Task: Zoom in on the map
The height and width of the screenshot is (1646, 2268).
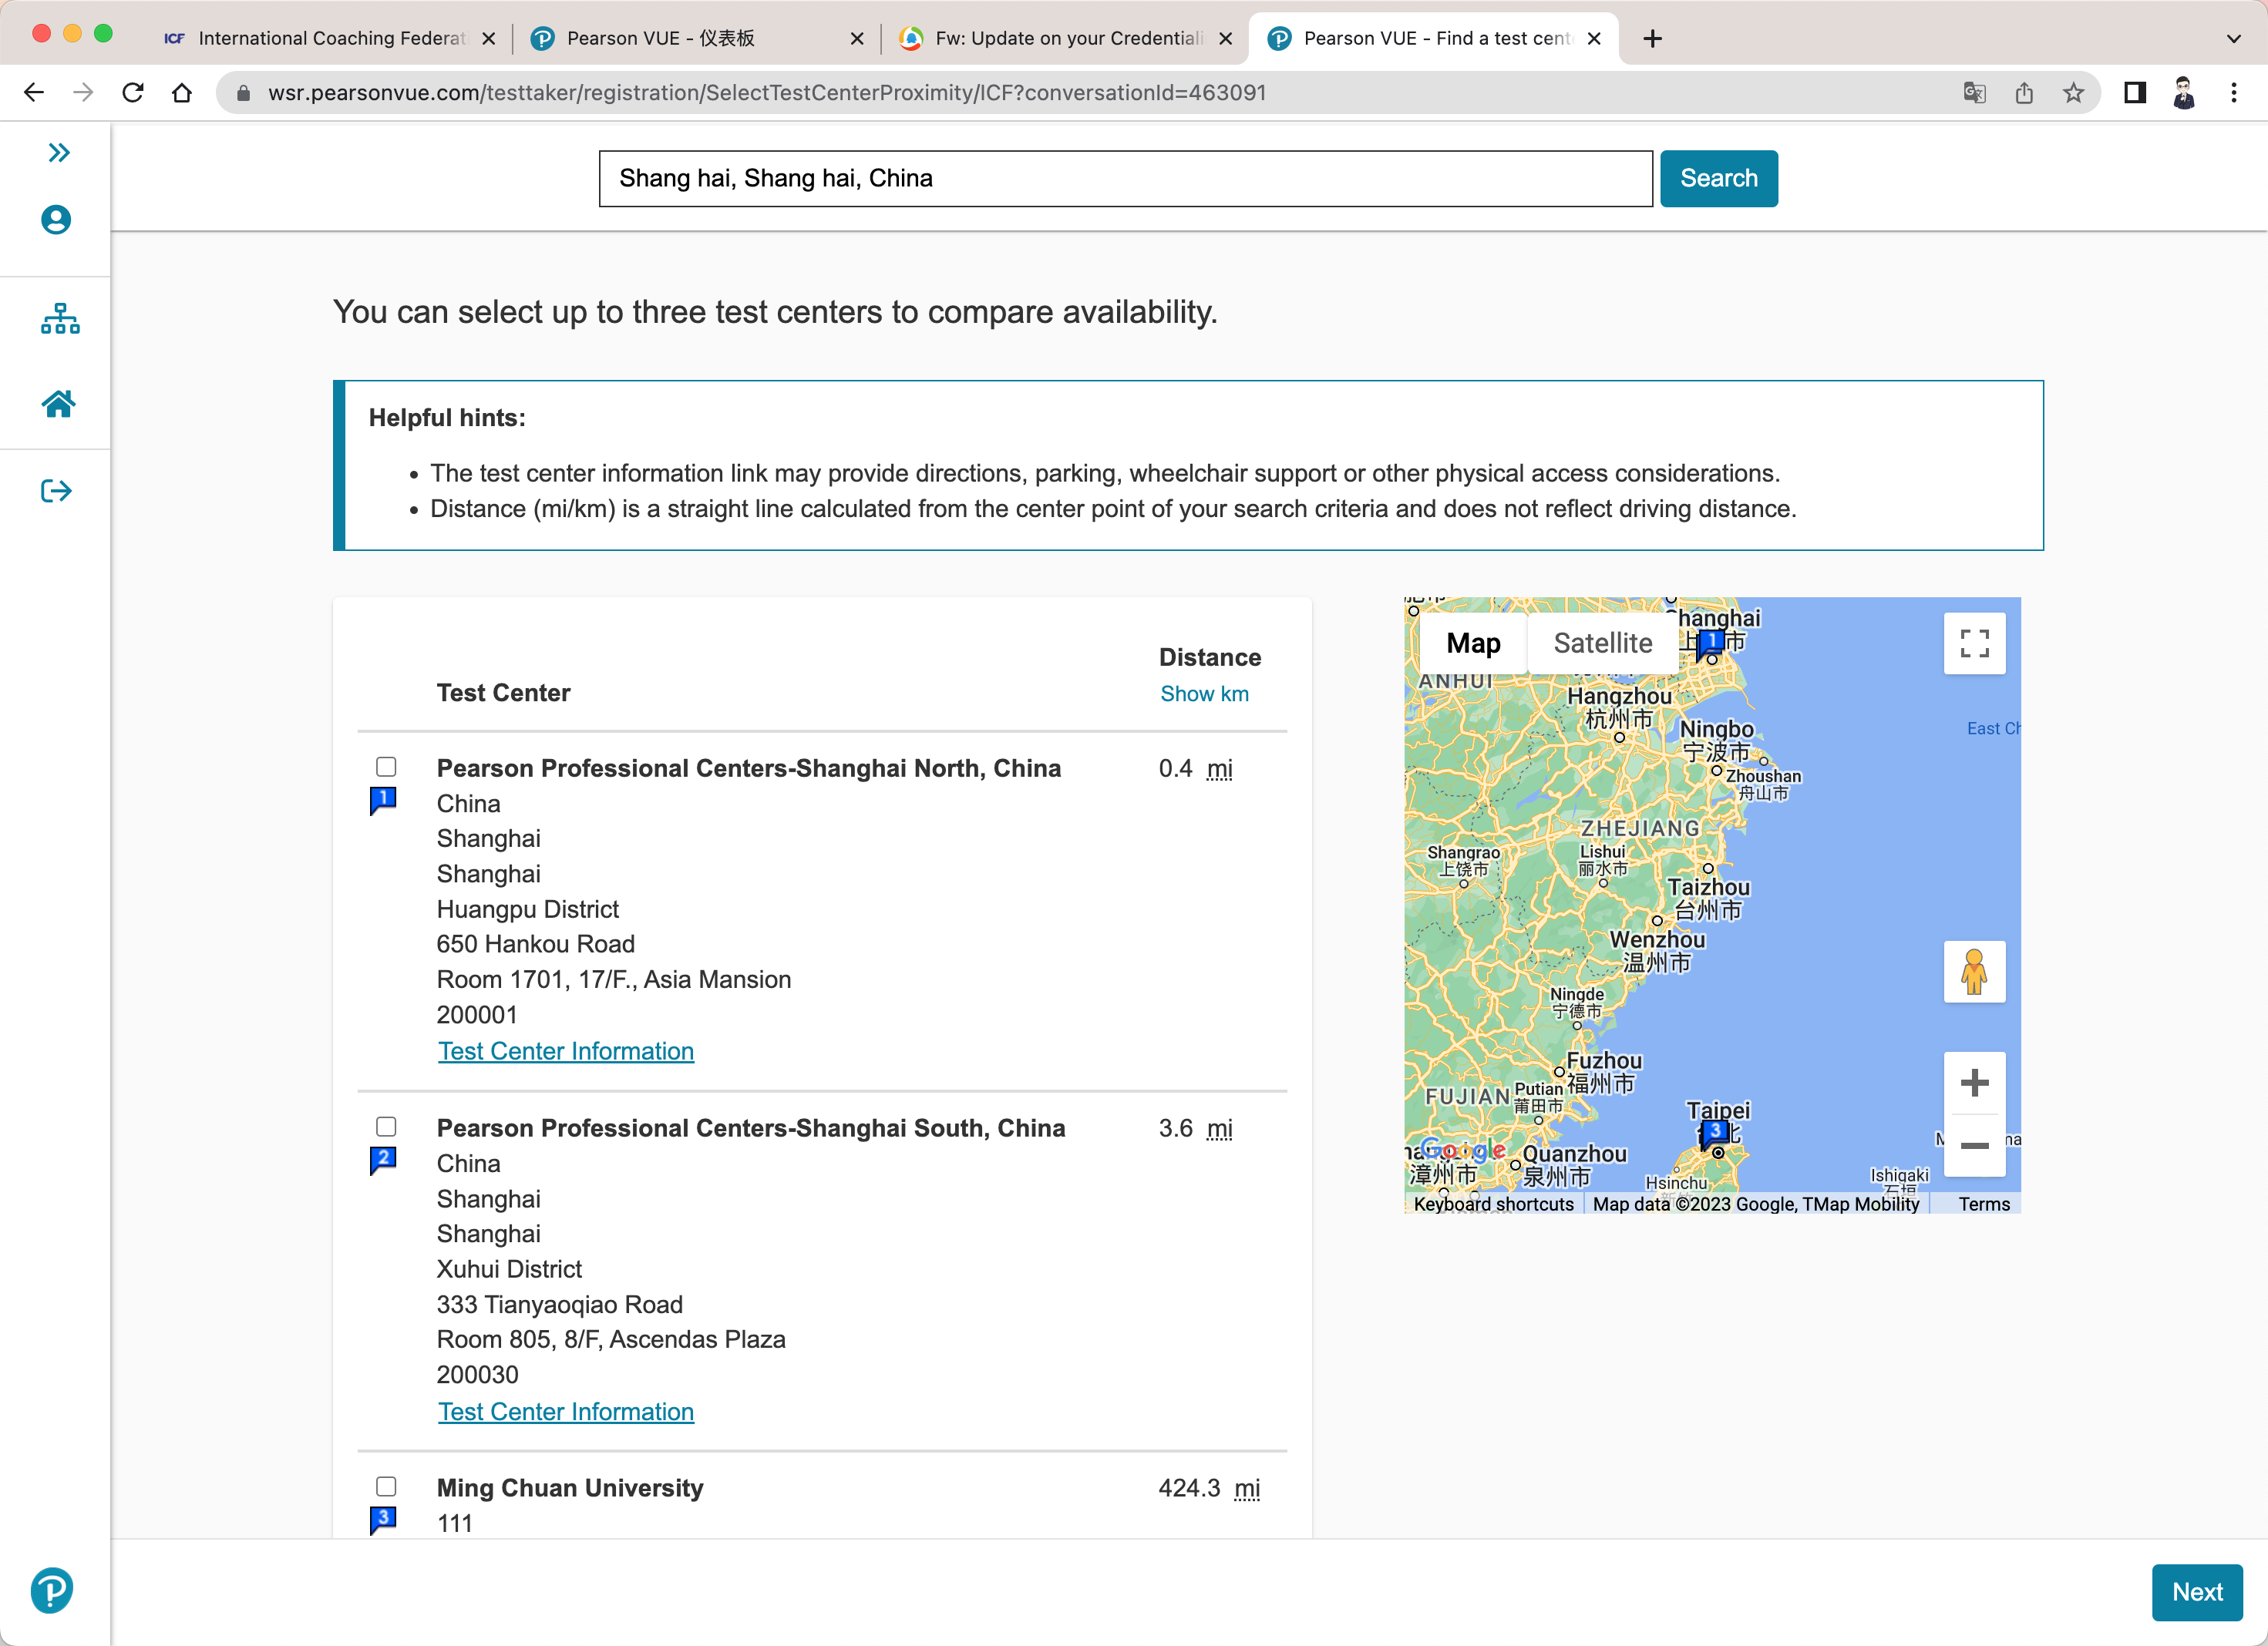Action: pyautogui.click(x=1973, y=1083)
